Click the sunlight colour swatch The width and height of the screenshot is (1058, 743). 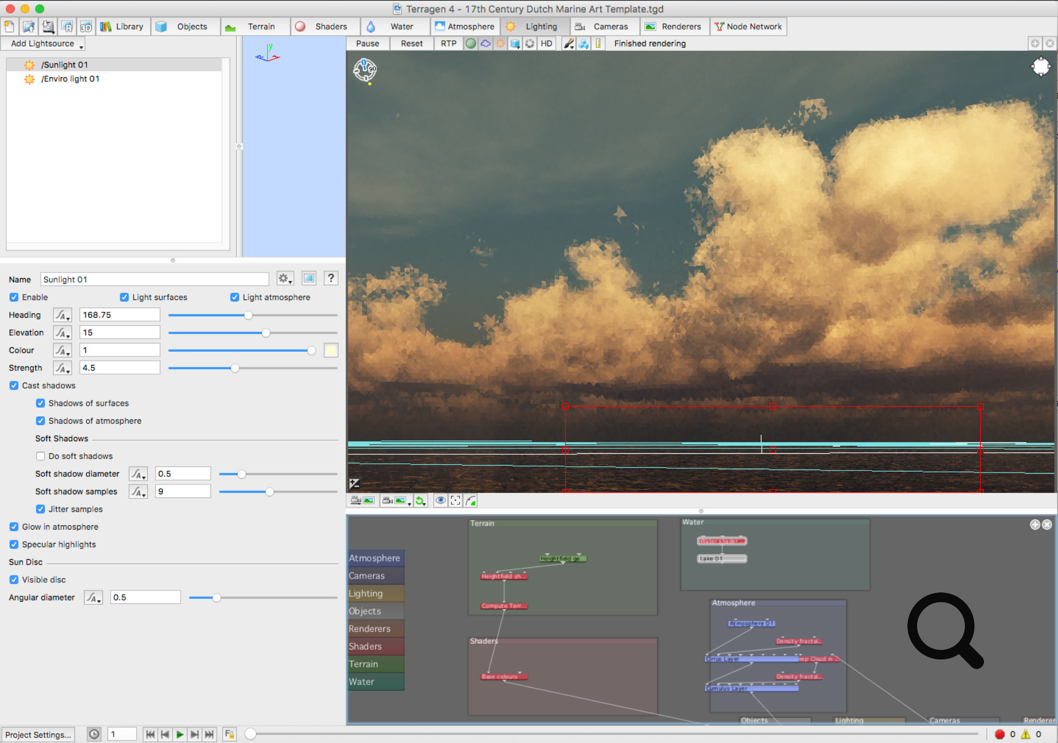click(331, 351)
